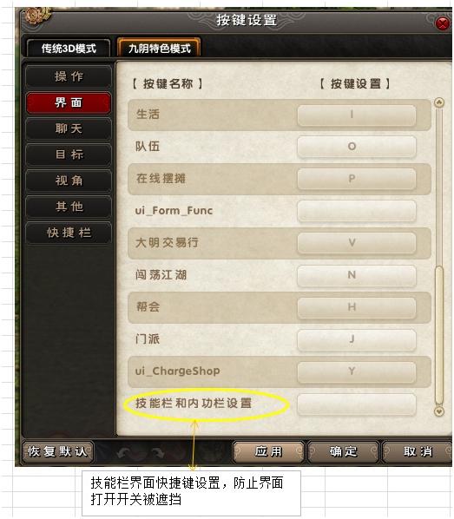454x519 pixels.
Task: Select the 视角 category
Action: tap(69, 181)
